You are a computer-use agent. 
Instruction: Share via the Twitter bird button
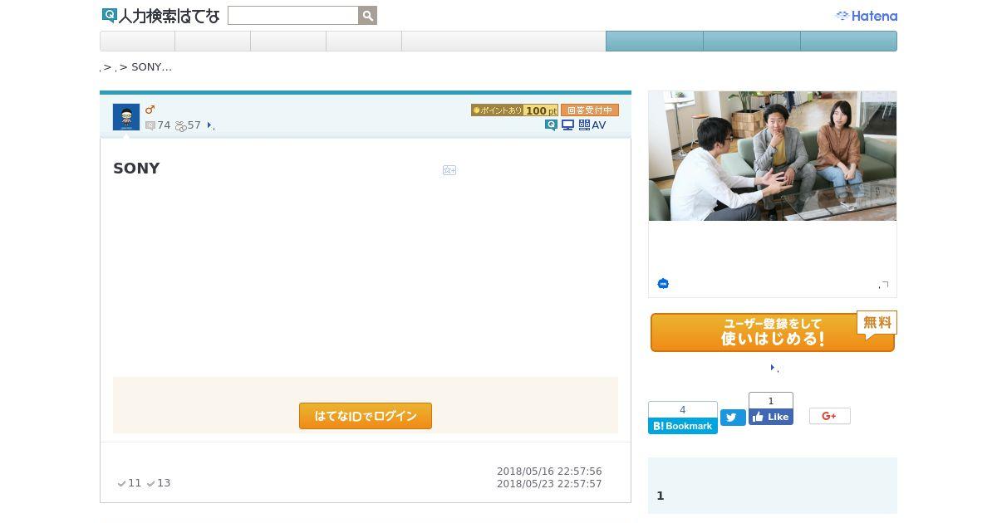(x=733, y=418)
